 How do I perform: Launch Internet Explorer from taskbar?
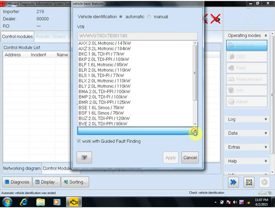tap(24, 202)
